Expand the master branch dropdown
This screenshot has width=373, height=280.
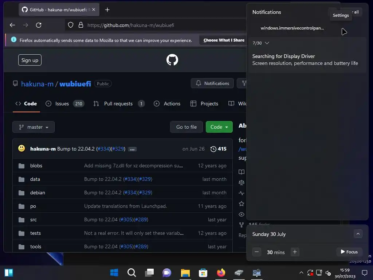click(34, 127)
